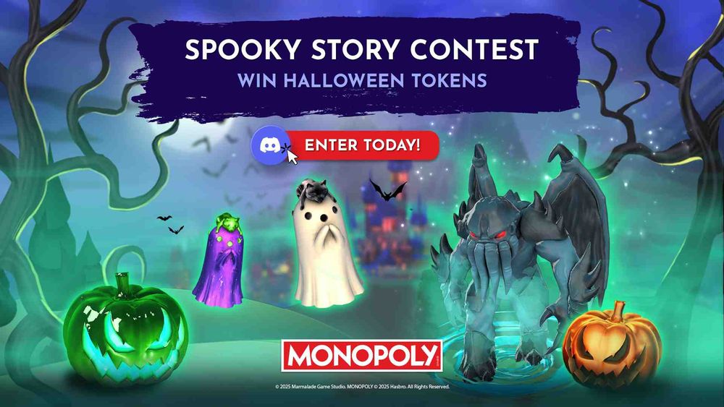Viewport: 724px width, 407px height.
Task: Click the pair of small bats
Action: click(x=170, y=223)
